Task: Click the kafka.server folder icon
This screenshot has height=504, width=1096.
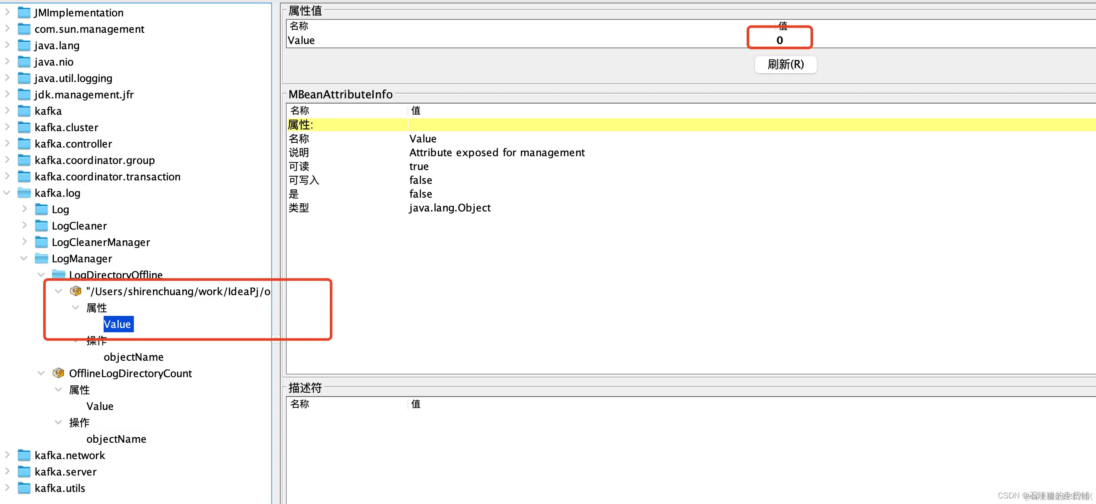Action: point(24,472)
